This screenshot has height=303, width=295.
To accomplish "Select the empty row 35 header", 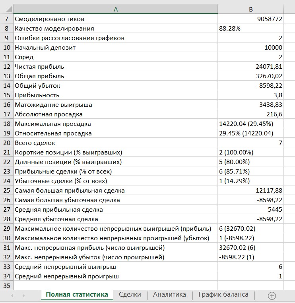I will pyautogui.click(x=6, y=286).
